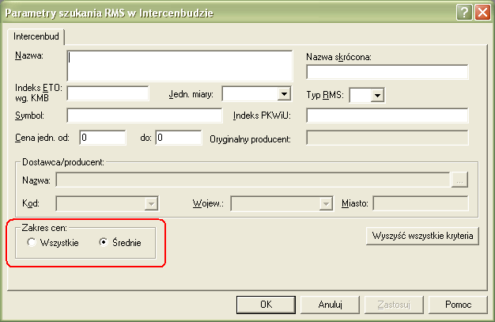Click the browse button beside supplier Nazwa
The width and height of the screenshot is (495, 322).
[x=460, y=180]
